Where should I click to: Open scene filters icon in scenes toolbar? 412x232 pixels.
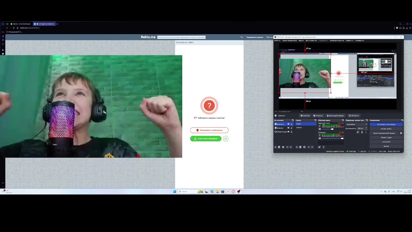pyautogui.click(x=304, y=147)
